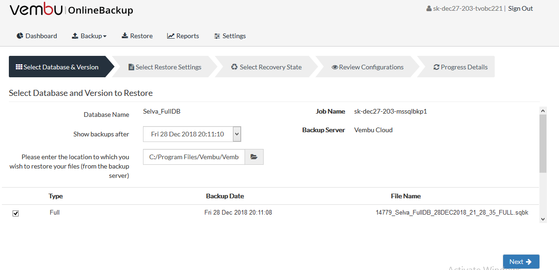Click username sk-dec27-203-tvobc221
559x270 pixels.
click(x=468, y=8)
